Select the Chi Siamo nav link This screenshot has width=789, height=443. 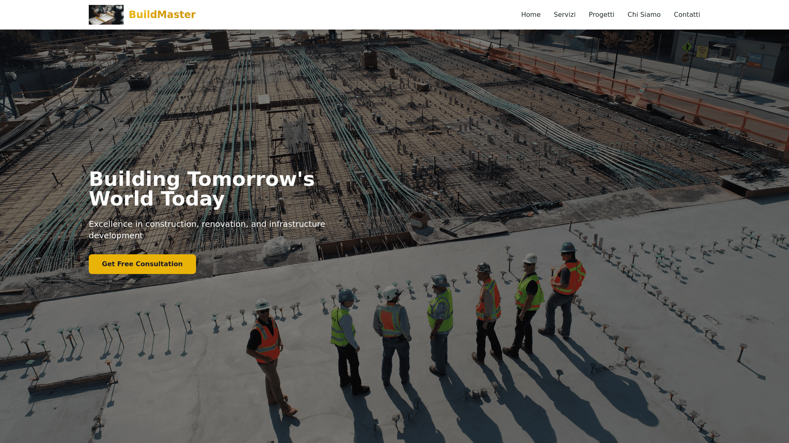click(644, 15)
